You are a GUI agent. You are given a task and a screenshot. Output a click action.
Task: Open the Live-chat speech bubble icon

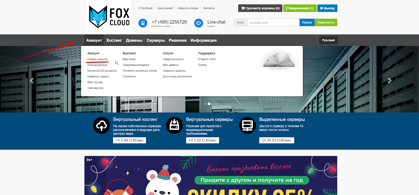199,23
